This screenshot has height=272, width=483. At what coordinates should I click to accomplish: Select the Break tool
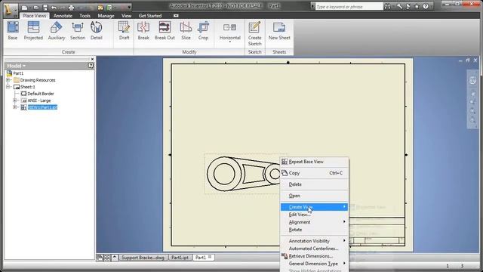[143, 30]
